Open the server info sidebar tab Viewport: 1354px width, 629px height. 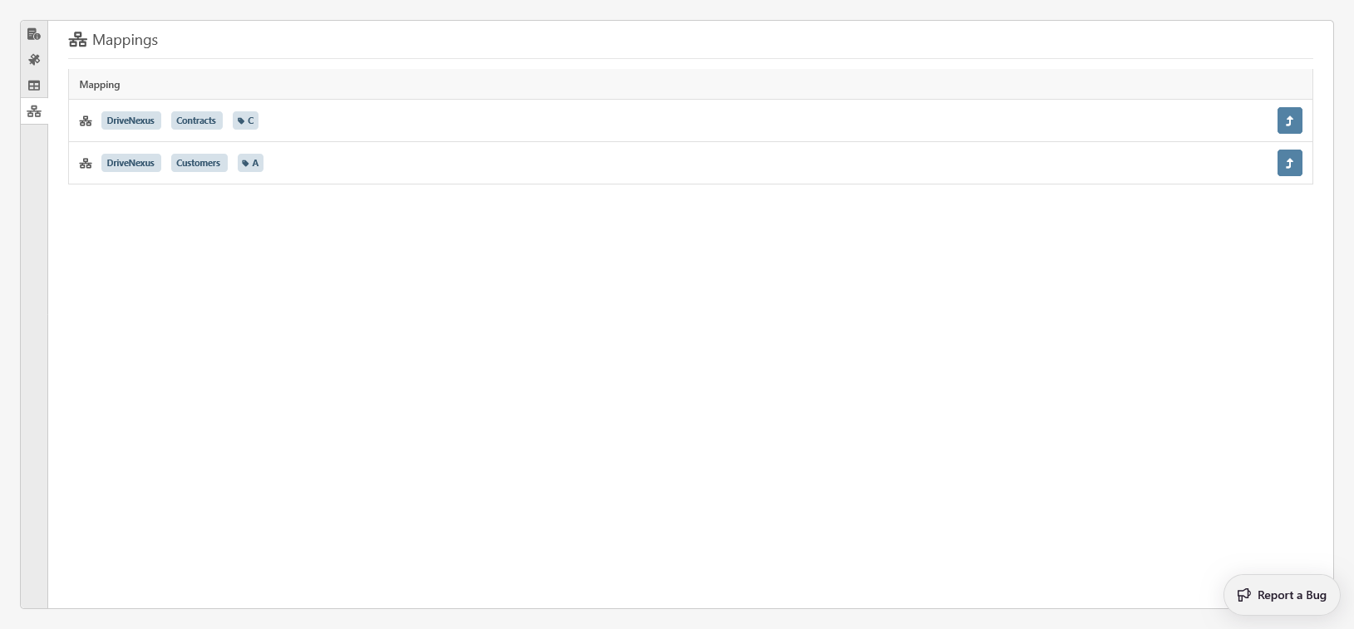click(x=34, y=34)
